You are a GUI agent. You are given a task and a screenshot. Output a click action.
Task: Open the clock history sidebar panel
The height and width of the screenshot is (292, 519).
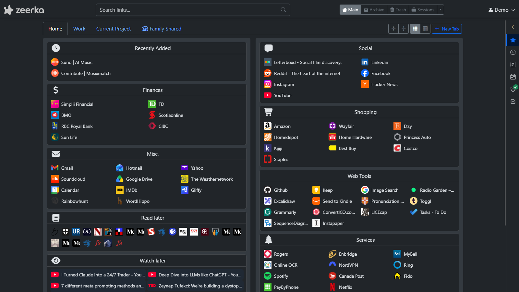coord(513,52)
